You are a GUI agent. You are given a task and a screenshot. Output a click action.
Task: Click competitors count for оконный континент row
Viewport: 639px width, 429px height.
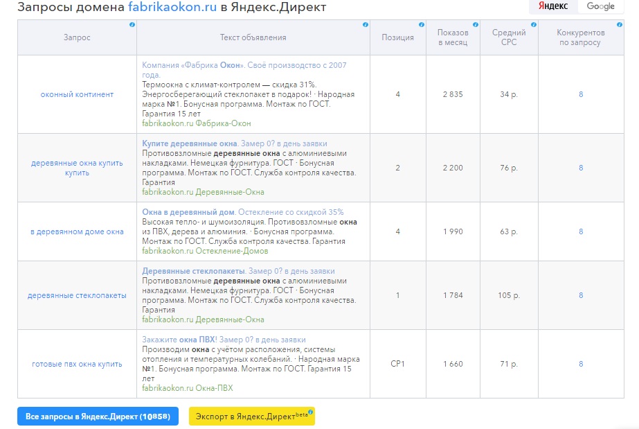[581, 94]
